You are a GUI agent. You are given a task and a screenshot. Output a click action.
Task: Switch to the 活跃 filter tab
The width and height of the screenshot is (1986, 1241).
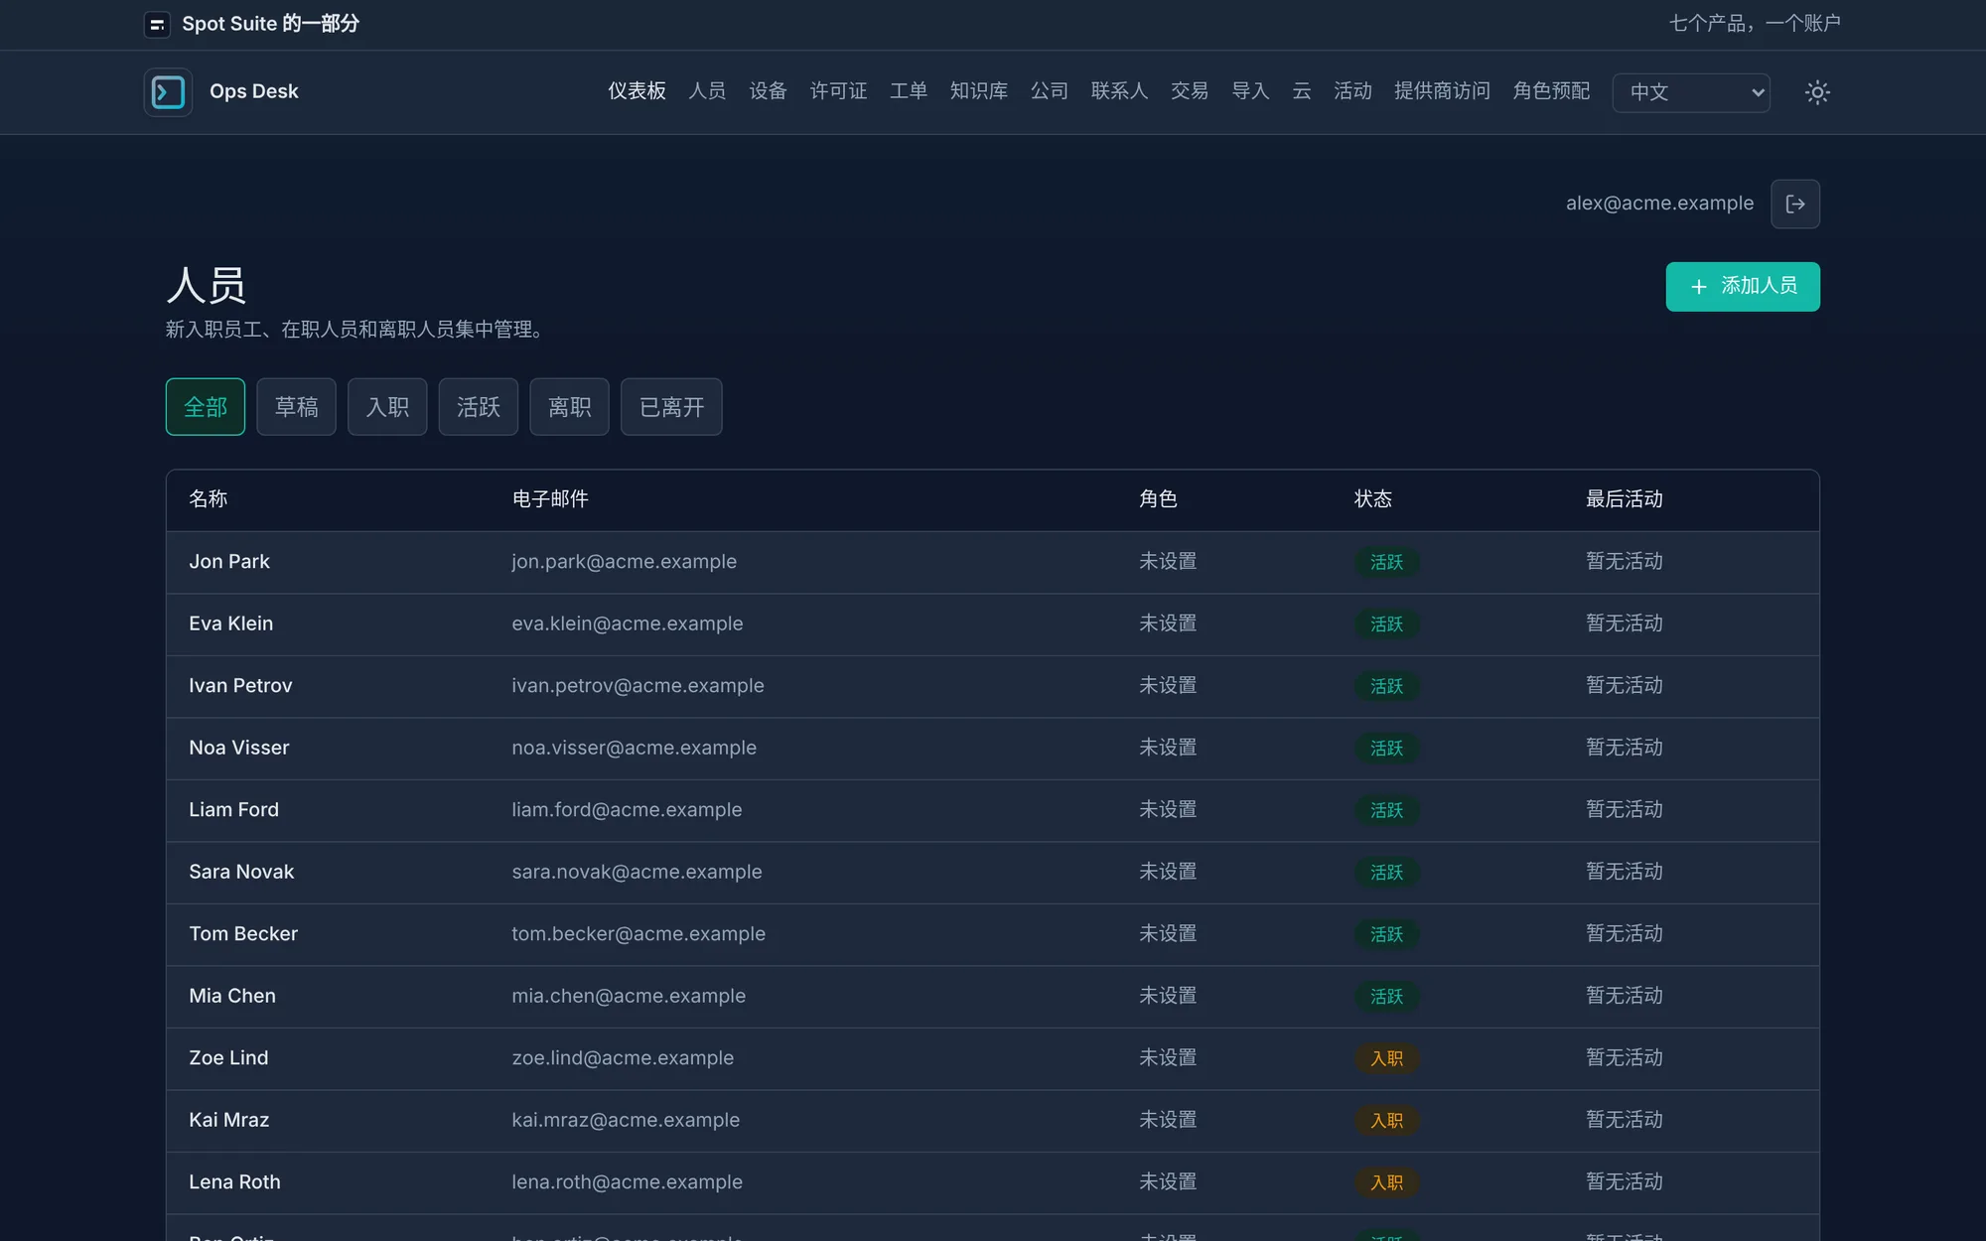click(x=479, y=407)
